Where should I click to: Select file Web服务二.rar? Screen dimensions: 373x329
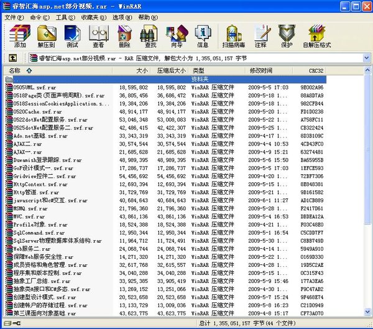tap(165, 249)
